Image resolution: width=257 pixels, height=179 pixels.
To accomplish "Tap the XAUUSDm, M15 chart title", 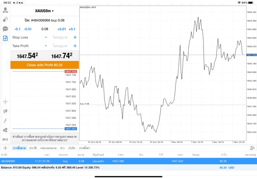I will (x=88, y=7).
